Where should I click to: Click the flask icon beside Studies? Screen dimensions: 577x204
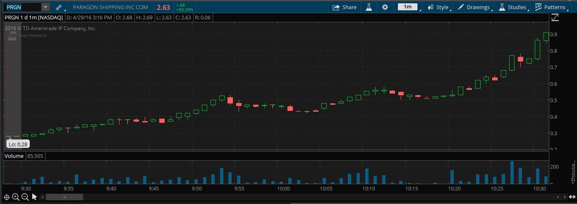502,7
